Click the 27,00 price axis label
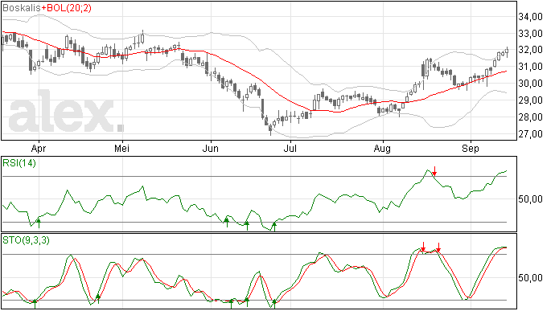555x311 pixels. pos(530,134)
